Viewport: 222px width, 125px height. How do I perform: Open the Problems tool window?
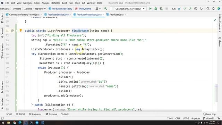tap(35, 114)
